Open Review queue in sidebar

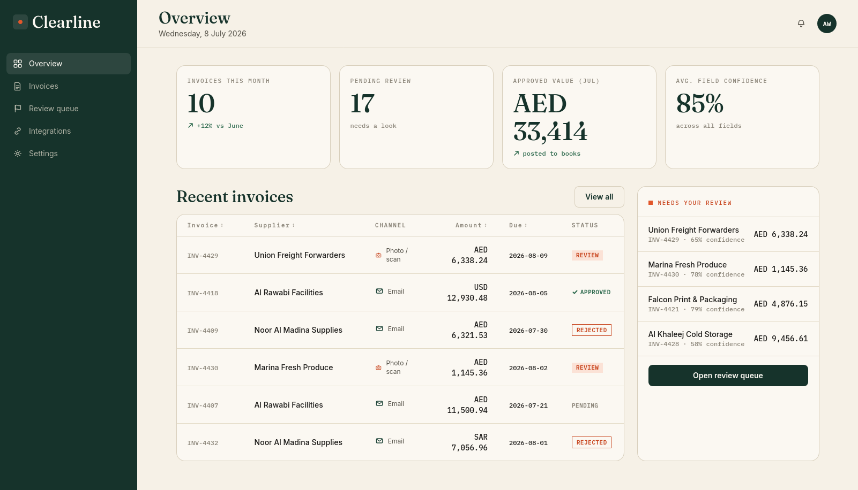tap(69, 109)
